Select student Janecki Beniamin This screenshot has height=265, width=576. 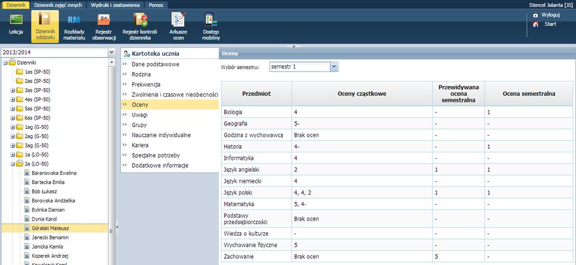50,237
